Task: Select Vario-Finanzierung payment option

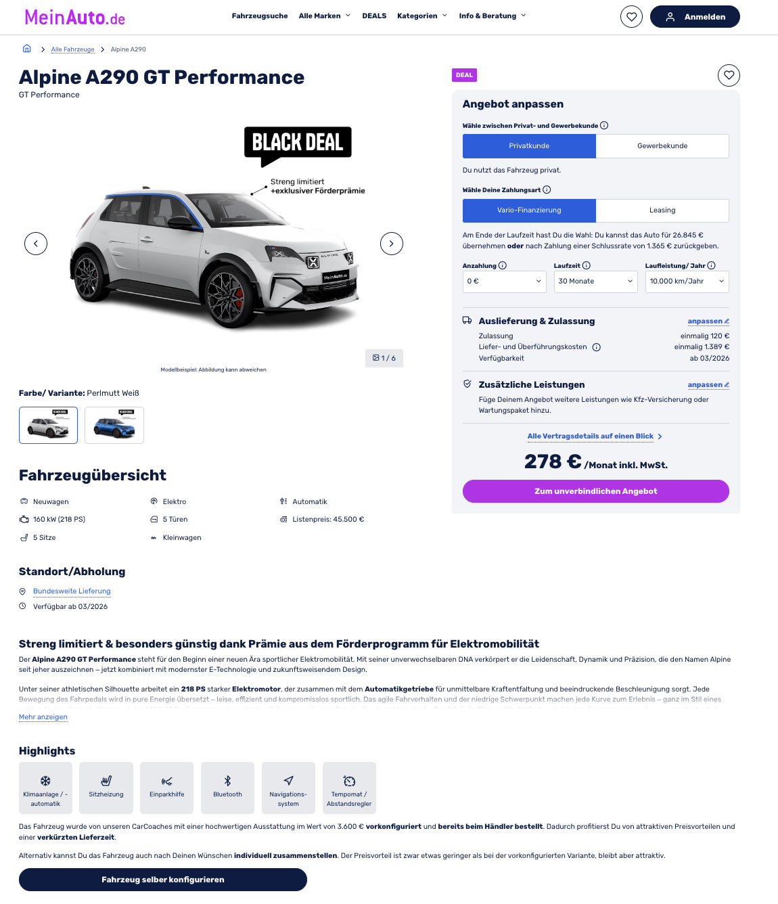Action: coord(529,210)
